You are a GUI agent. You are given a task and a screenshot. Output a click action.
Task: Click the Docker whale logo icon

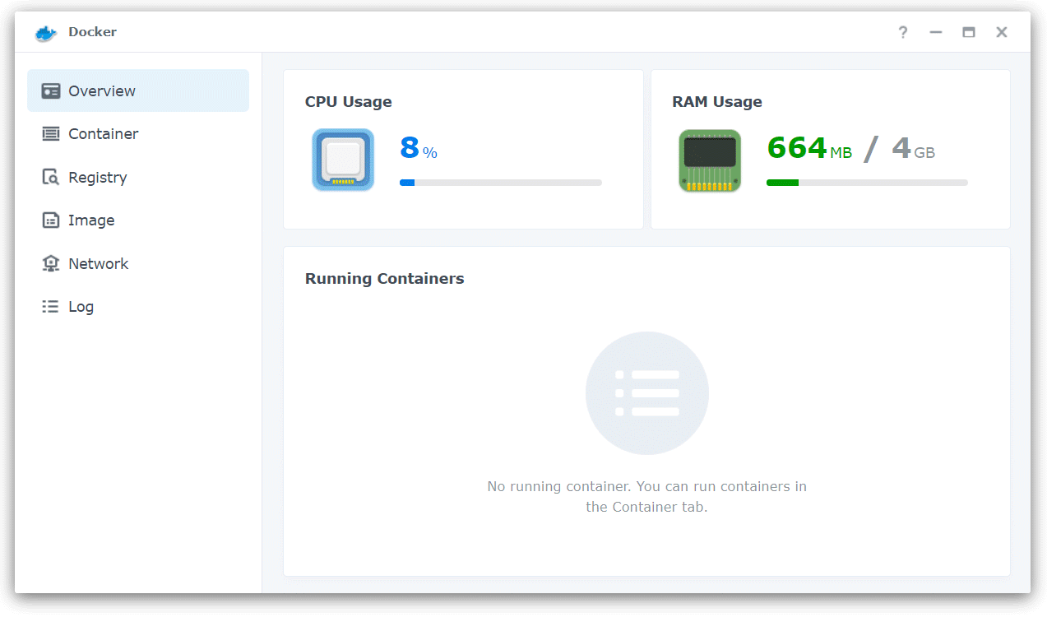pos(46,33)
